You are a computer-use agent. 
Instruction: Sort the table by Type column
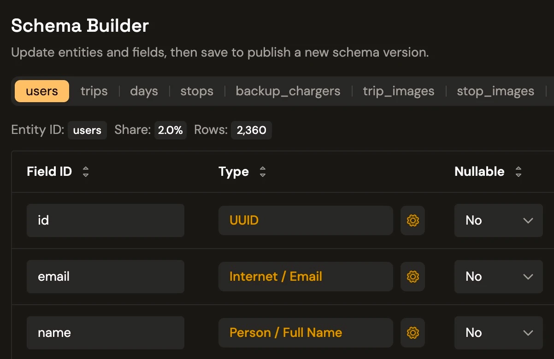(262, 171)
